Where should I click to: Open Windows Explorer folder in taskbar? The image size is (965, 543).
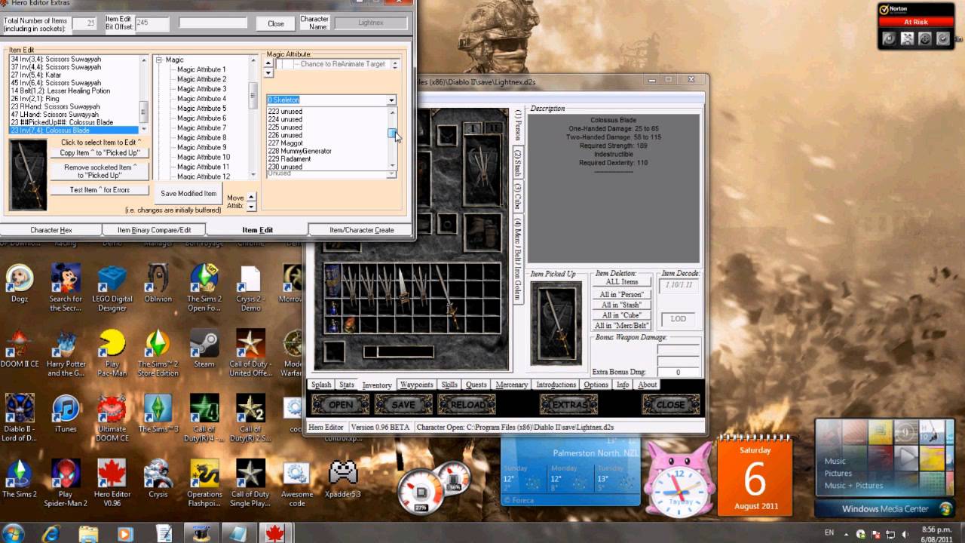click(x=89, y=533)
